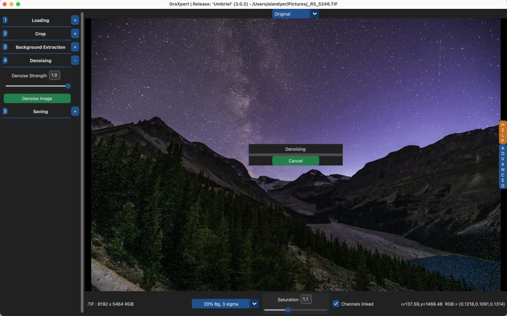
Task: Click the step 5 Saving badge
Action: pyautogui.click(x=5, y=111)
